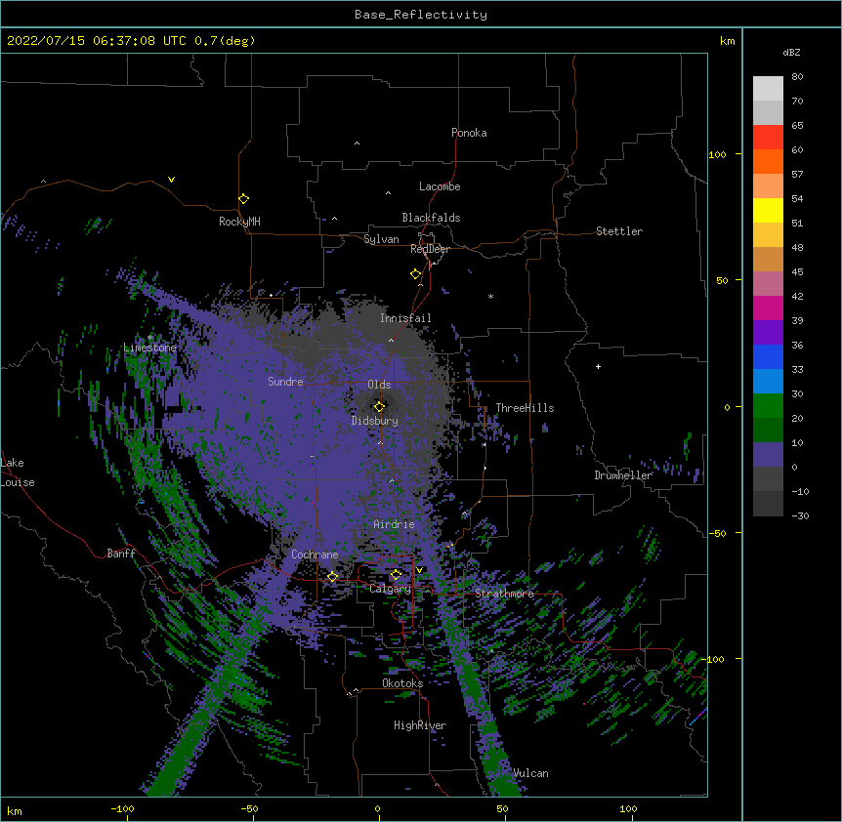Click the yellow marker south of RedDeer
The width and height of the screenshot is (842, 822).
pyautogui.click(x=416, y=274)
